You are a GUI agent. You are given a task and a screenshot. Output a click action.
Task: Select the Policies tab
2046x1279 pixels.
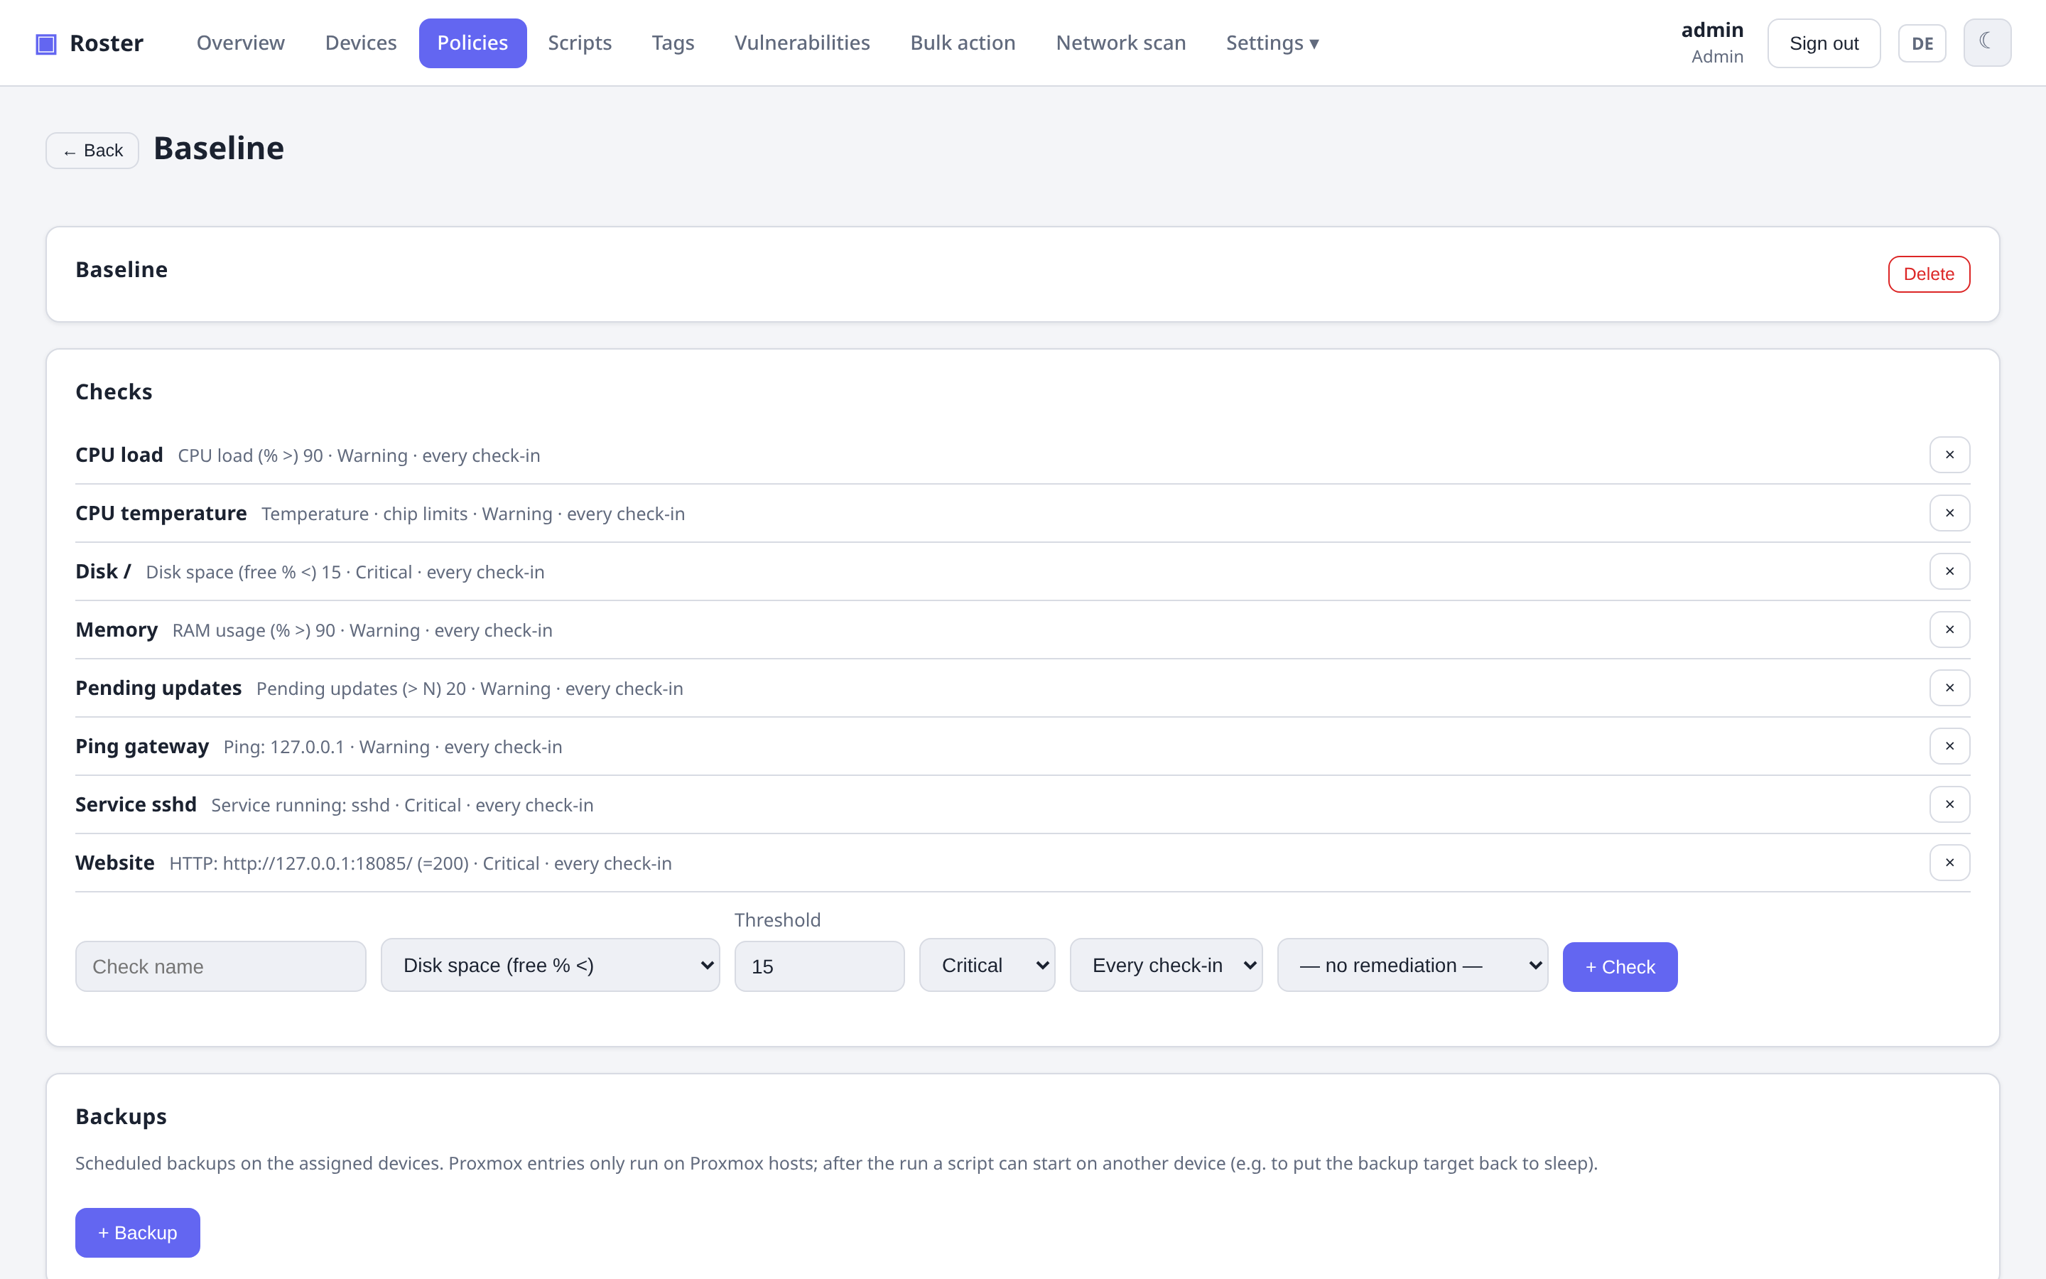pyautogui.click(x=472, y=43)
